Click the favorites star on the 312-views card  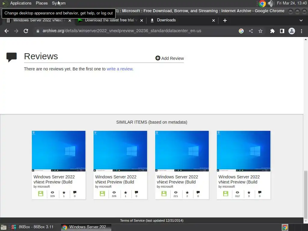pos(249,192)
